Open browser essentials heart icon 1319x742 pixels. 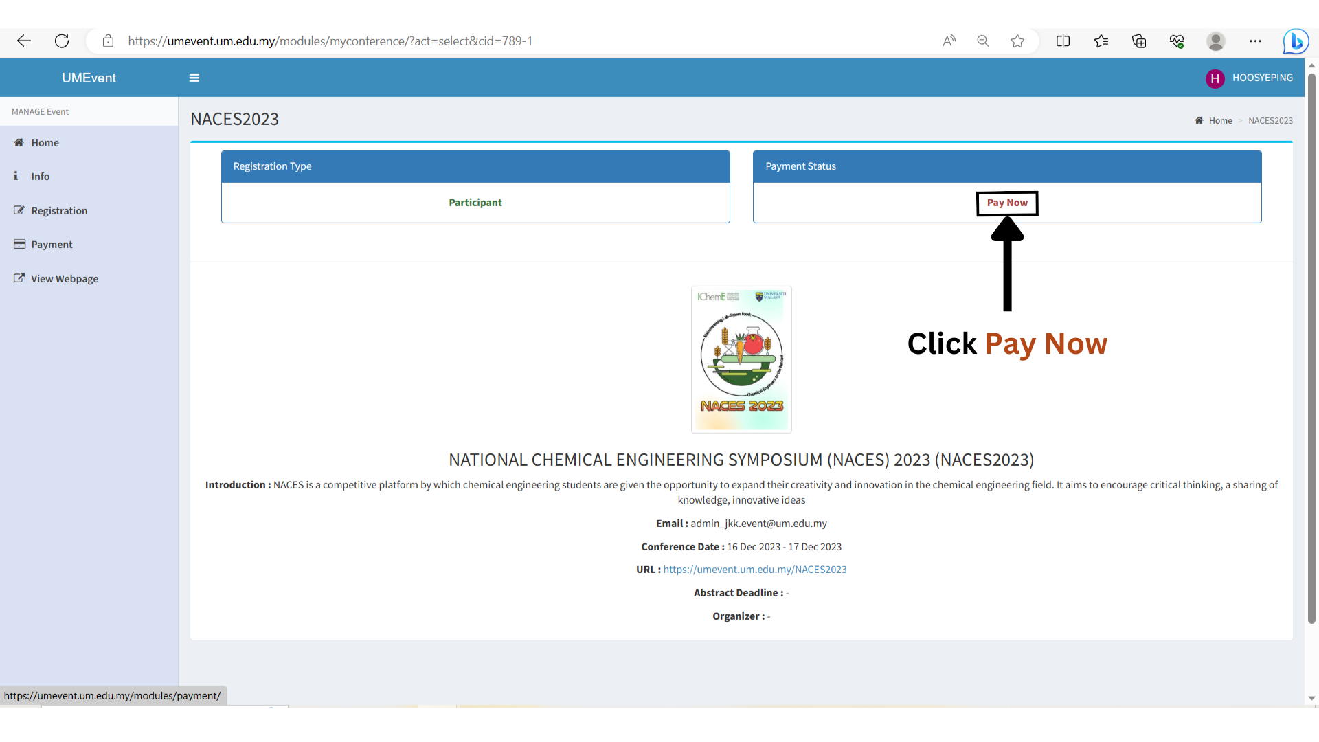coord(1177,41)
